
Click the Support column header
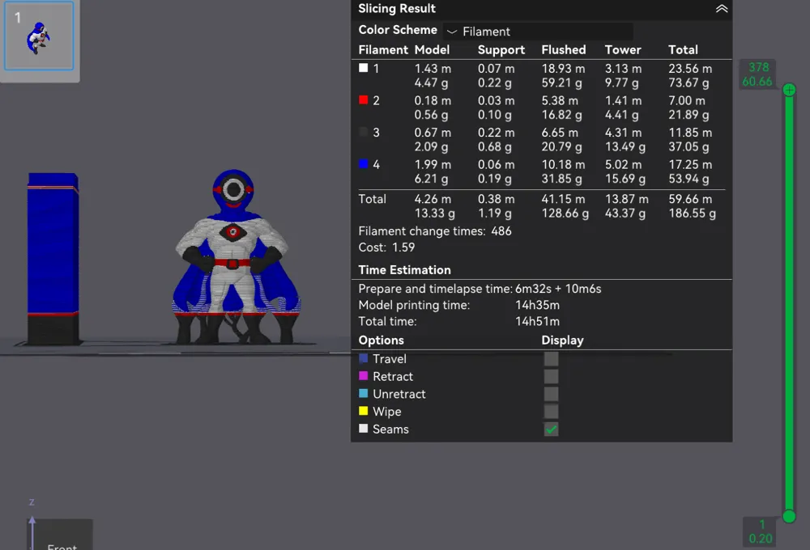(x=501, y=49)
